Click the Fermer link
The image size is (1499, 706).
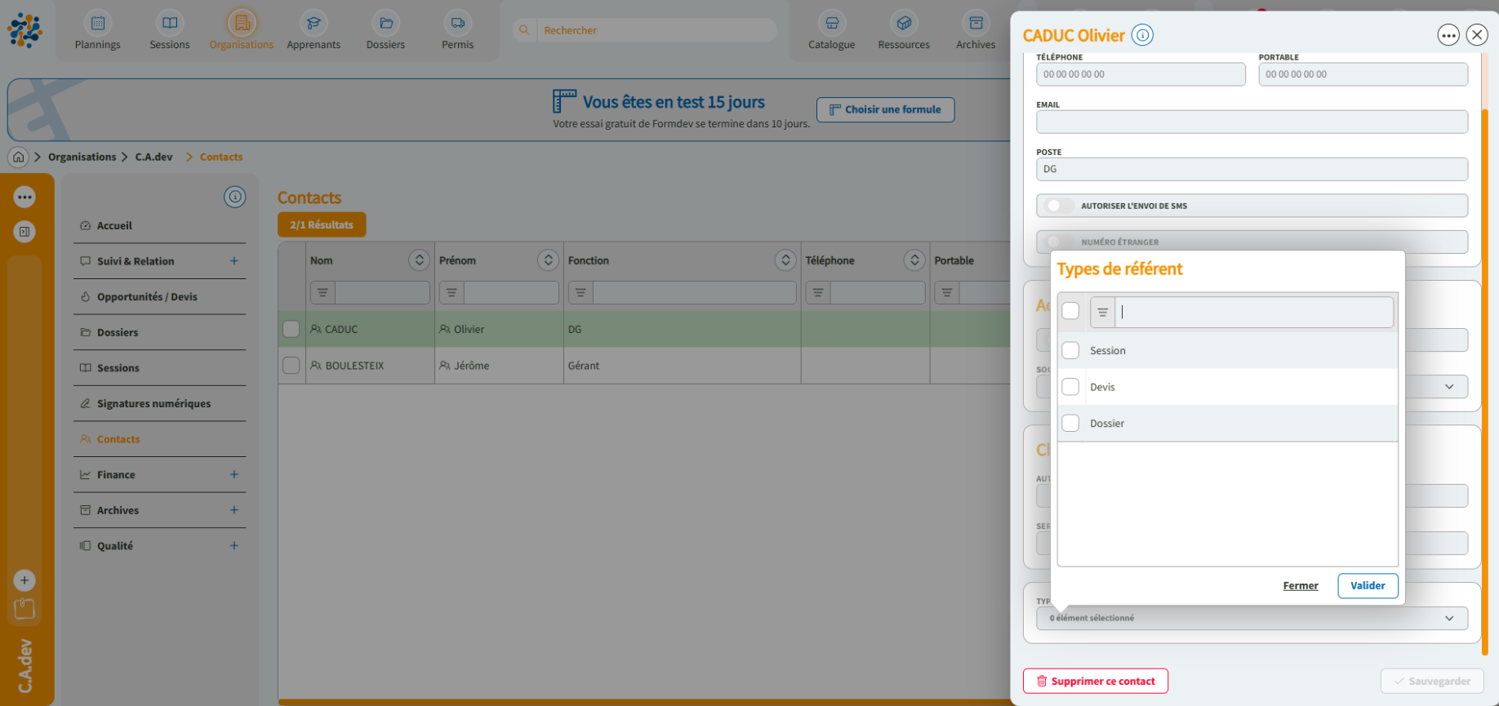1300,585
